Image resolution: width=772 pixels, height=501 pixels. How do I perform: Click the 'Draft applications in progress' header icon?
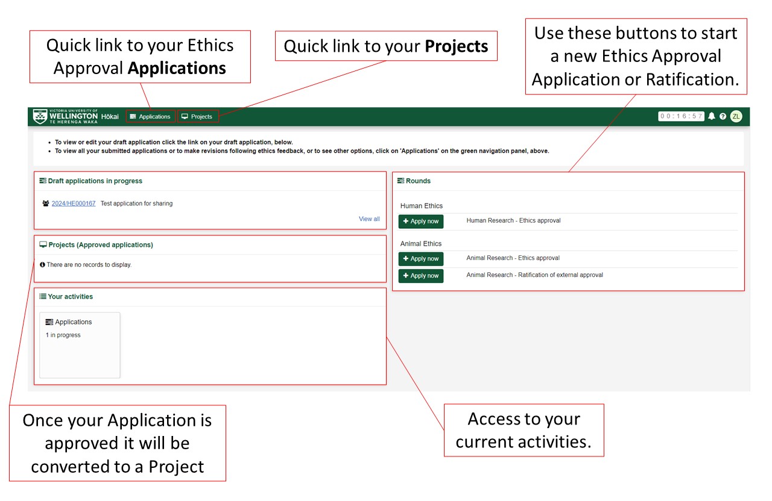pyautogui.click(x=43, y=181)
